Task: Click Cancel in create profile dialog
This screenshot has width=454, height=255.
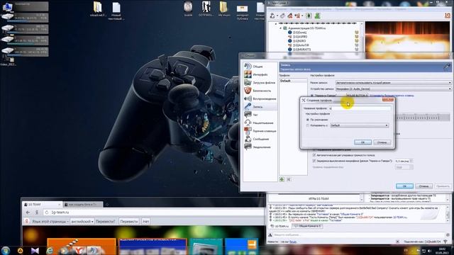Action: coord(382,142)
